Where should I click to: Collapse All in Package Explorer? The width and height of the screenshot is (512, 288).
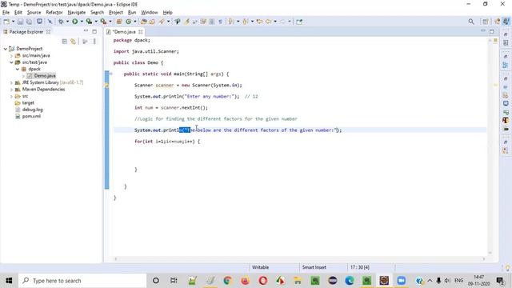pyautogui.click(x=64, y=42)
